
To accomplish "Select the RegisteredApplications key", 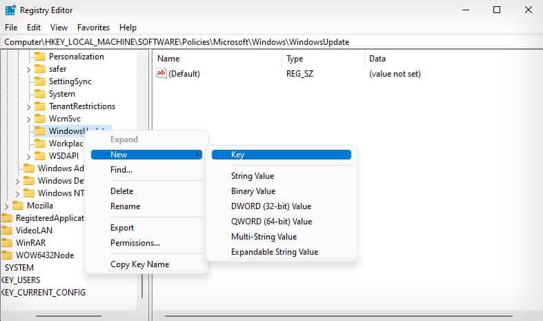I will click(x=50, y=217).
